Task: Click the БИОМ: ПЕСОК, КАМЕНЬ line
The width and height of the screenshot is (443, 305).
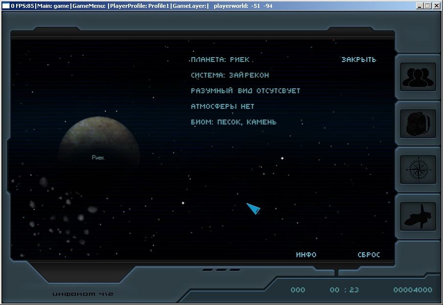Action: [233, 122]
